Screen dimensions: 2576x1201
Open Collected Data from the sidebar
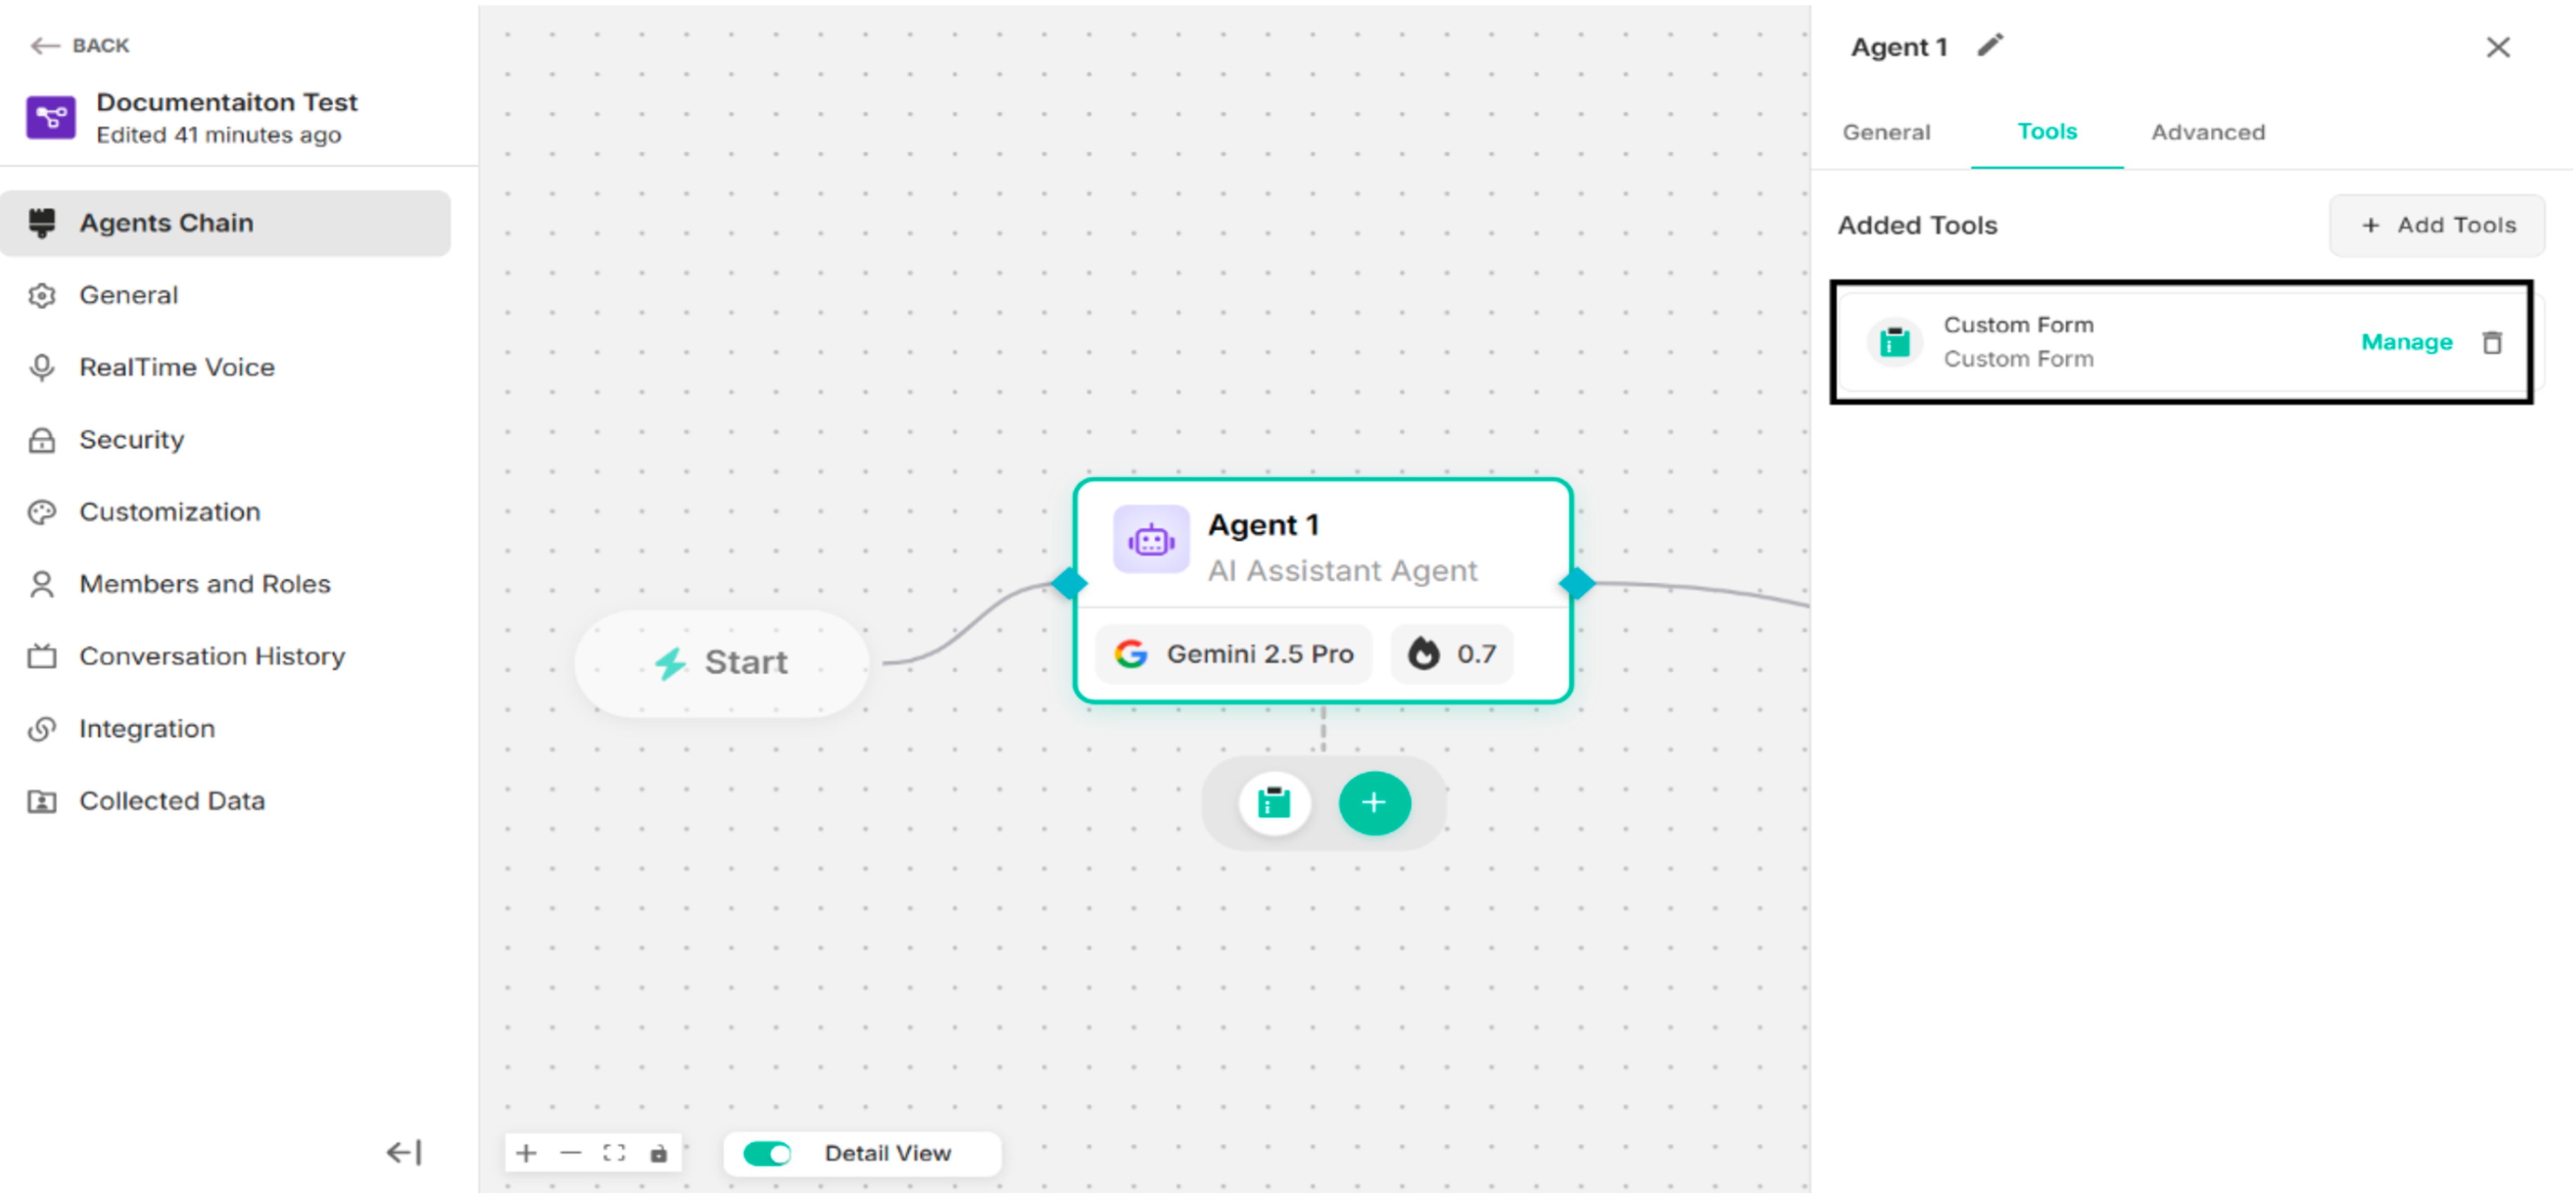[172, 800]
